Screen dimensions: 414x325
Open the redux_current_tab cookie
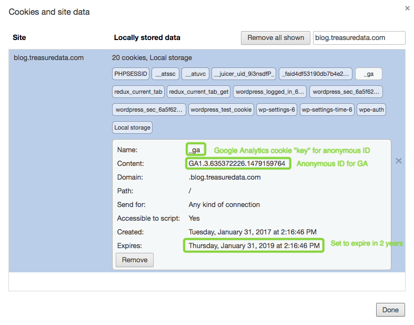(x=138, y=92)
